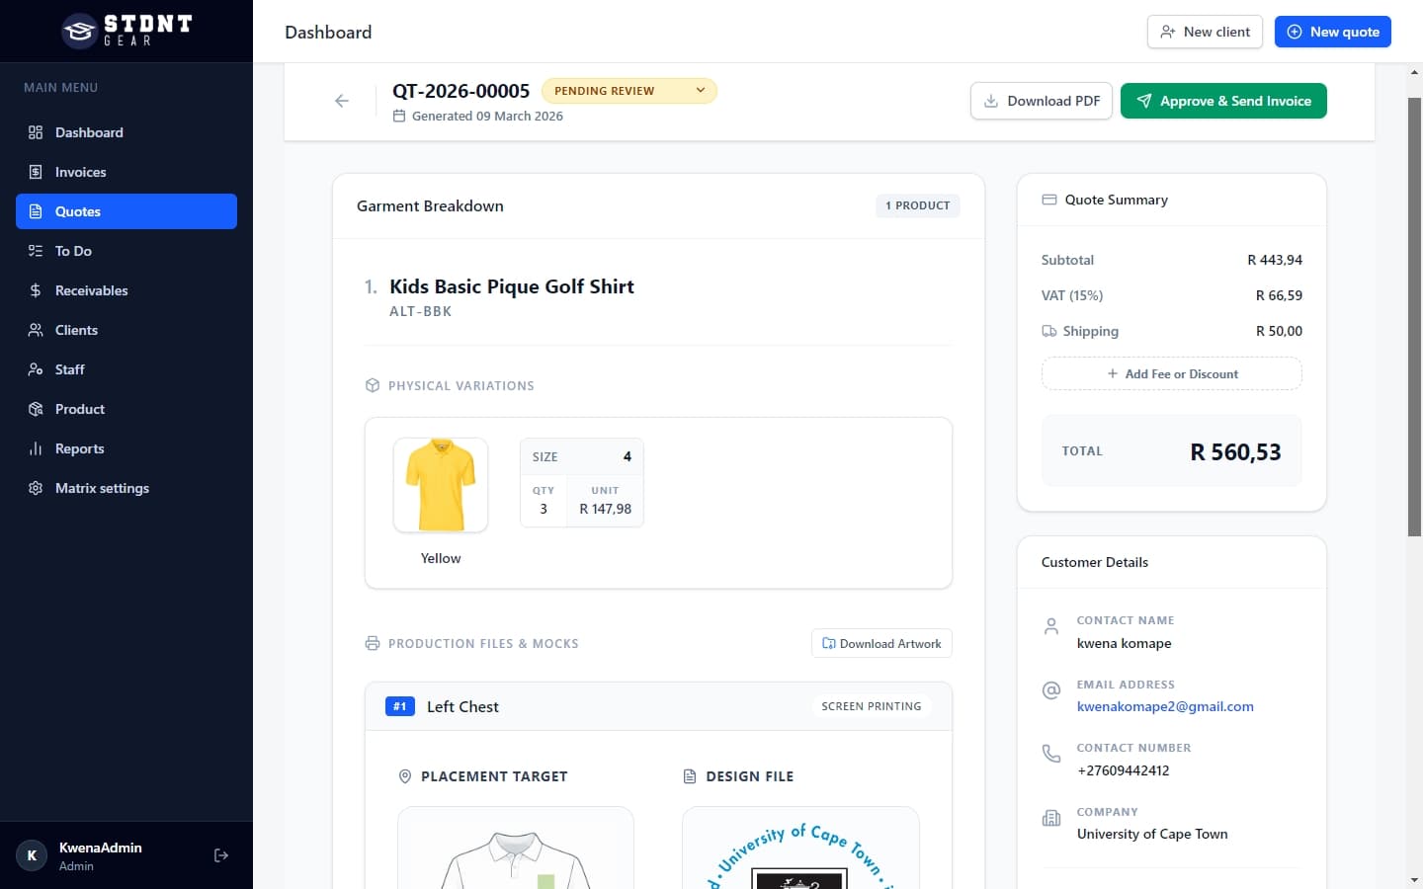Click Add Fee or Discount
Screen dimensions: 1423x889
pyautogui.click(x=1172, y=373)
